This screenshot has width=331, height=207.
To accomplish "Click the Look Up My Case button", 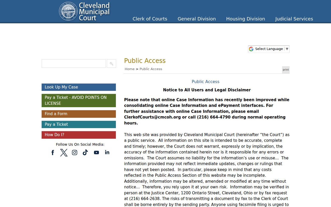I will 79,87.
